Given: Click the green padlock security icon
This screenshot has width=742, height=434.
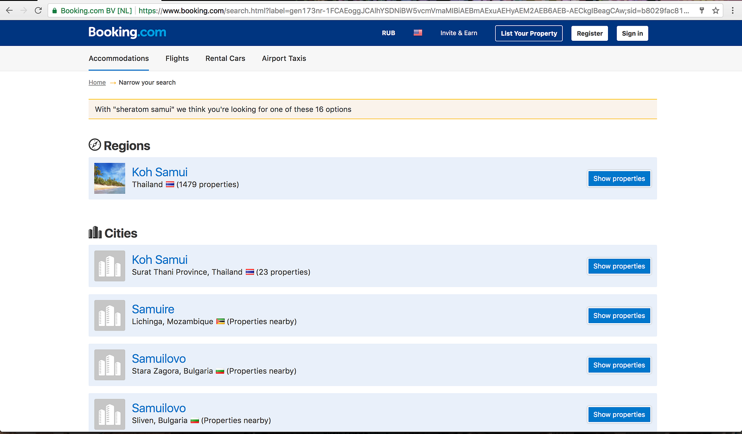Looking at the screenshot, I should click(55, 10).
